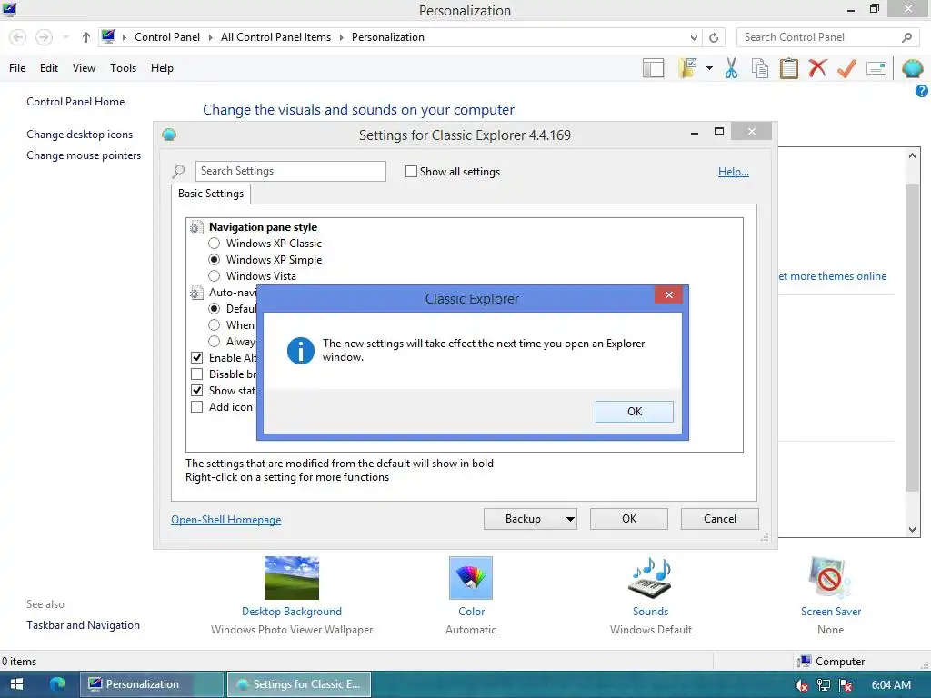Click the red X Delete icon
The width and height of the screenshot is (931, 698).
817,67
